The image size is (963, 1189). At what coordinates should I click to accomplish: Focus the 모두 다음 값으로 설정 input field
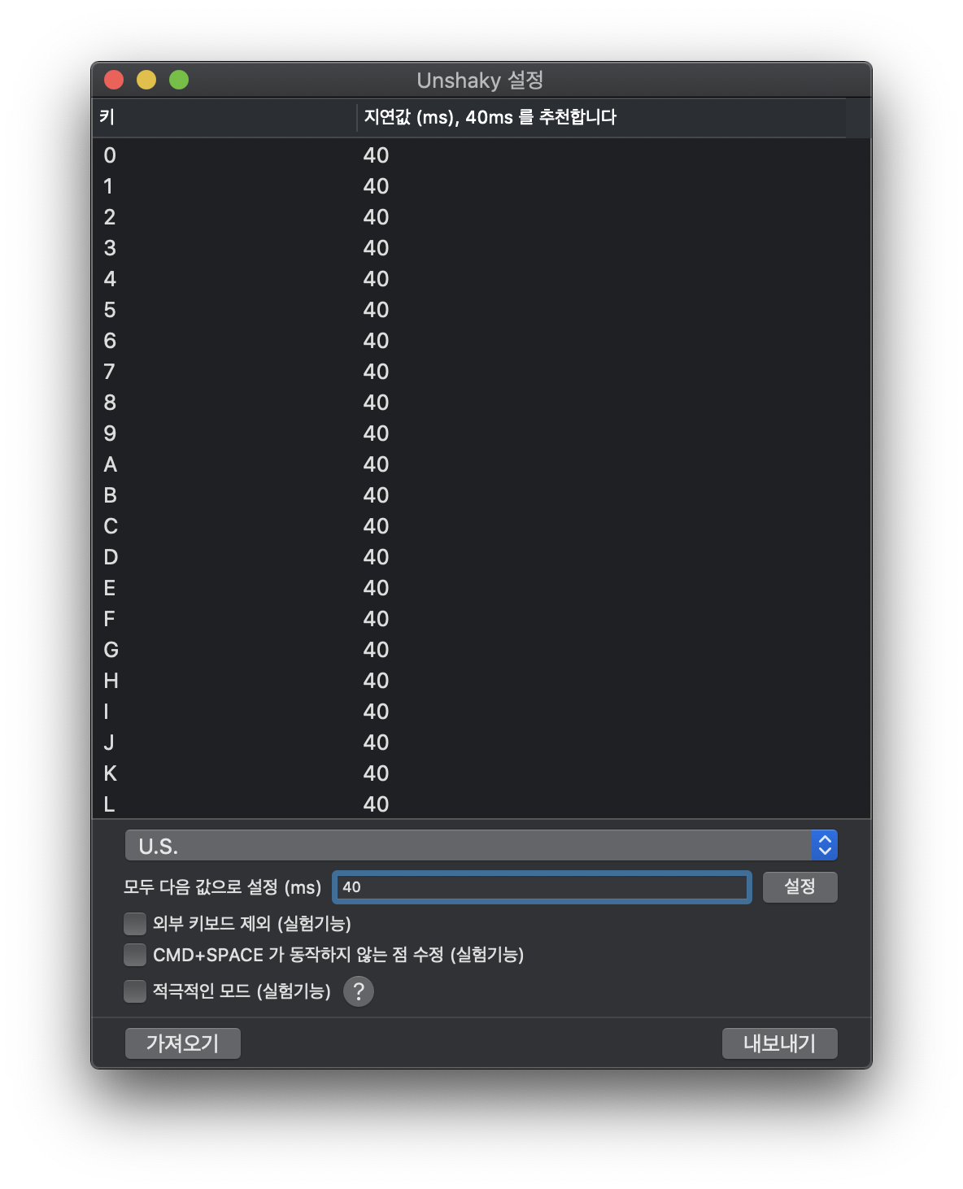pyautogui.click(x=542, y=886)
